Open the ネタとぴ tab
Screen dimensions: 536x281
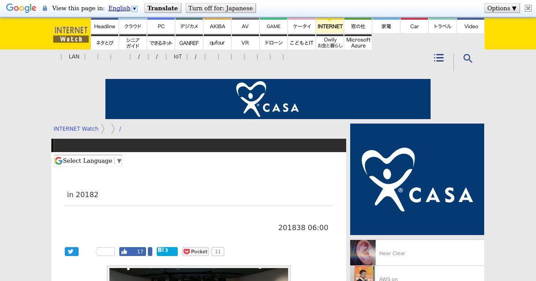(x=105, y=42)
